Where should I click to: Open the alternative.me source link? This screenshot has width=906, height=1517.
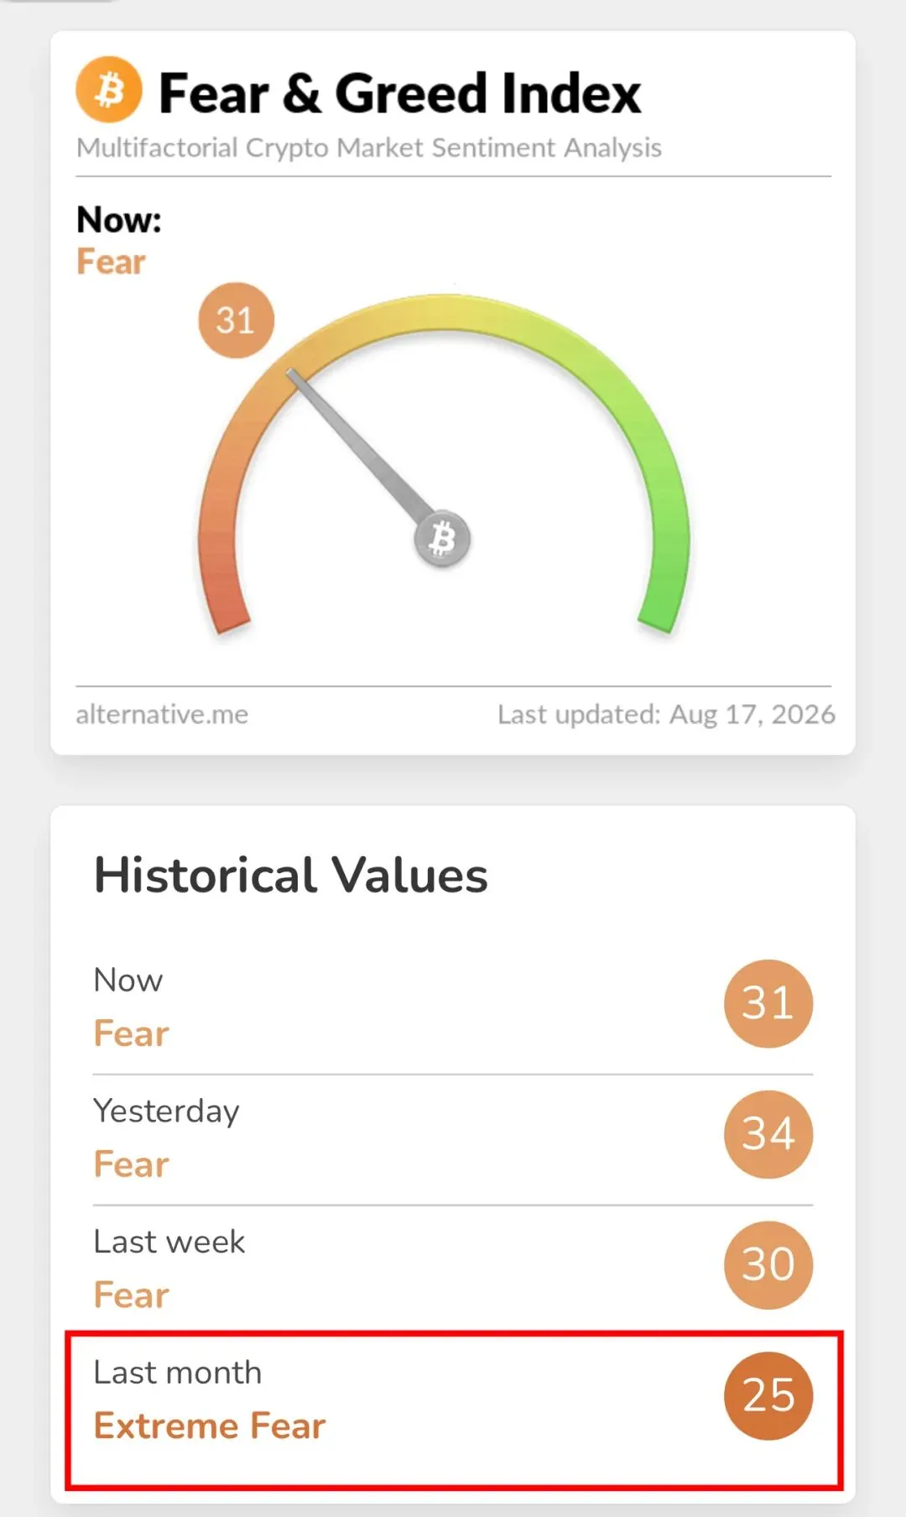tap(162, 714)
